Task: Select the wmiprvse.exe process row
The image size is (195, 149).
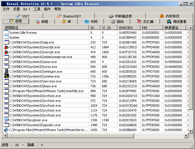Action: click(x=96, y=57)
